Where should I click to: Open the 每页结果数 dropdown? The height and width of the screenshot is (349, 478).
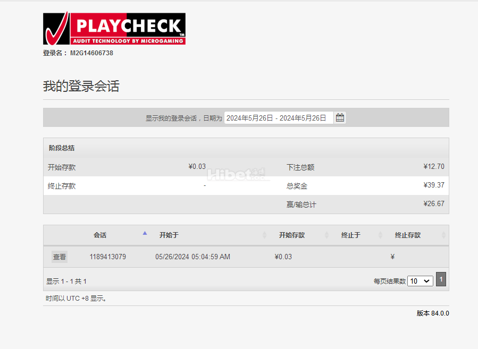pyautogui.click(x=420, y=281)
